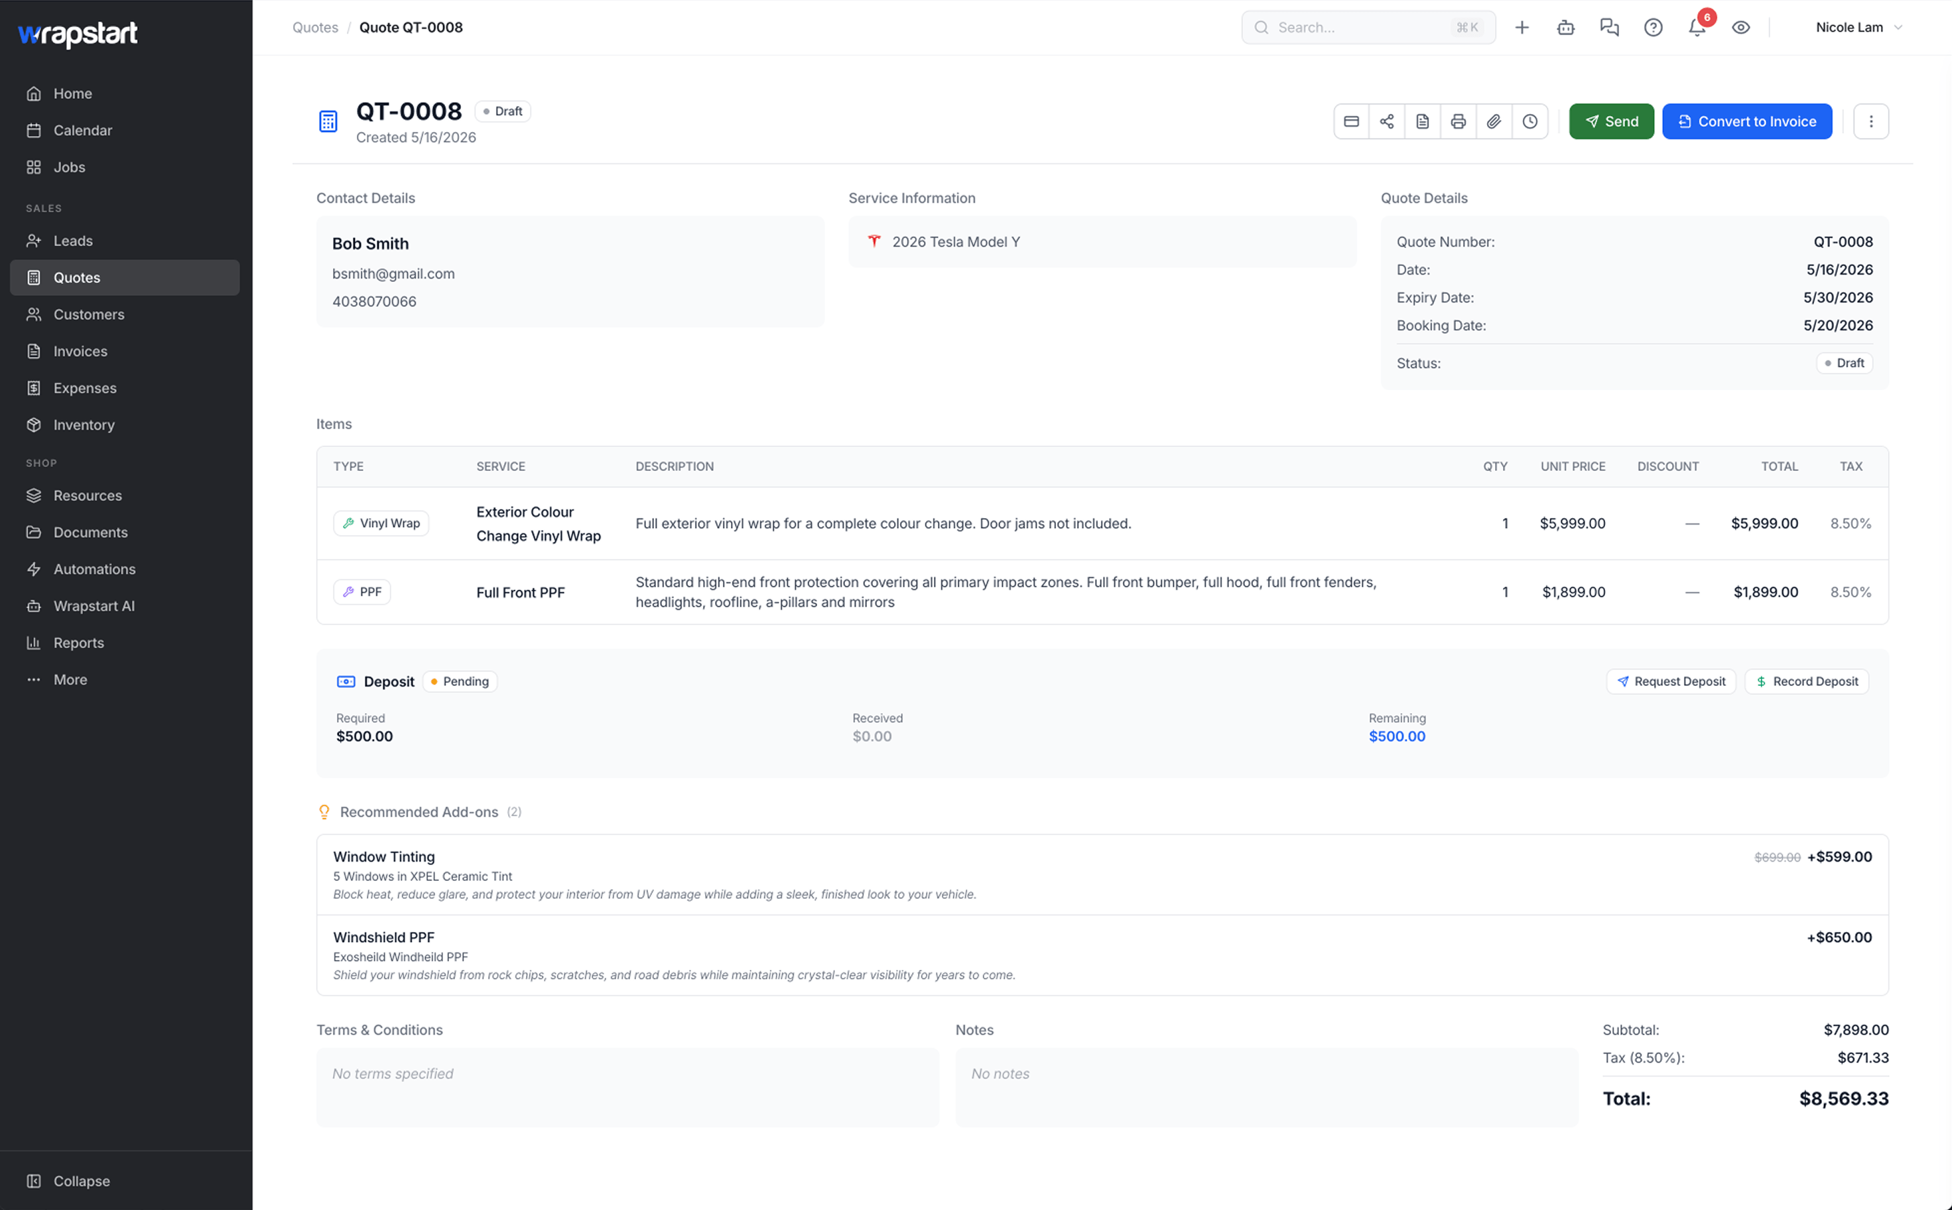The height and width of the screenshot is (1210, 1952).
Task: Open Reports in sidebar
Action: [125, 643]
